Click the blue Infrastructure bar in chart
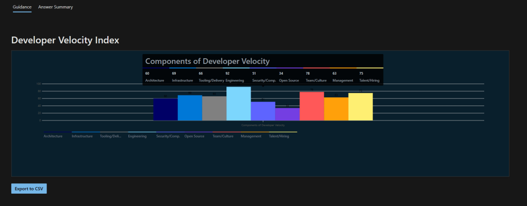 (190, 108)
